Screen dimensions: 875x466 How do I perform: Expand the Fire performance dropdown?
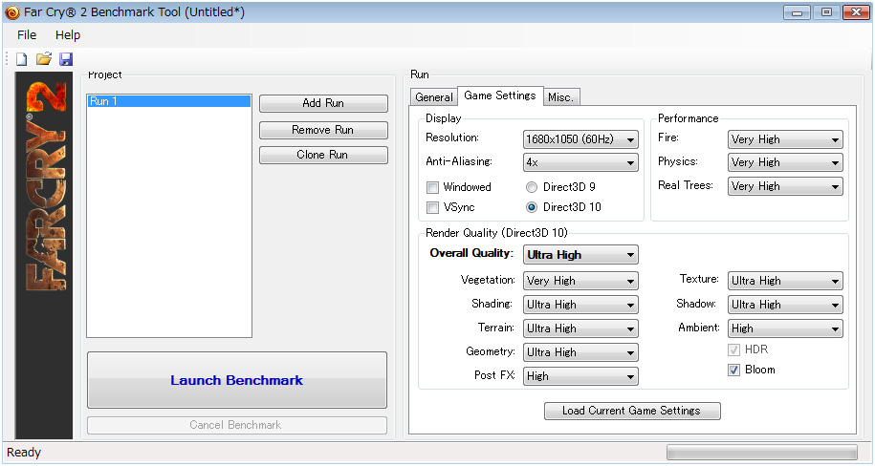pos(785,139)
